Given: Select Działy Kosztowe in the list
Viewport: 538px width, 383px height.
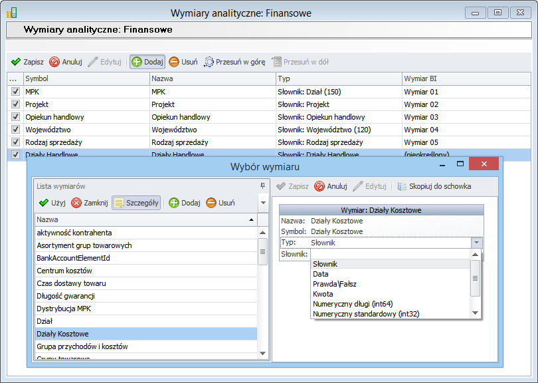Looking at the screenshot, I should pos(146,334).
